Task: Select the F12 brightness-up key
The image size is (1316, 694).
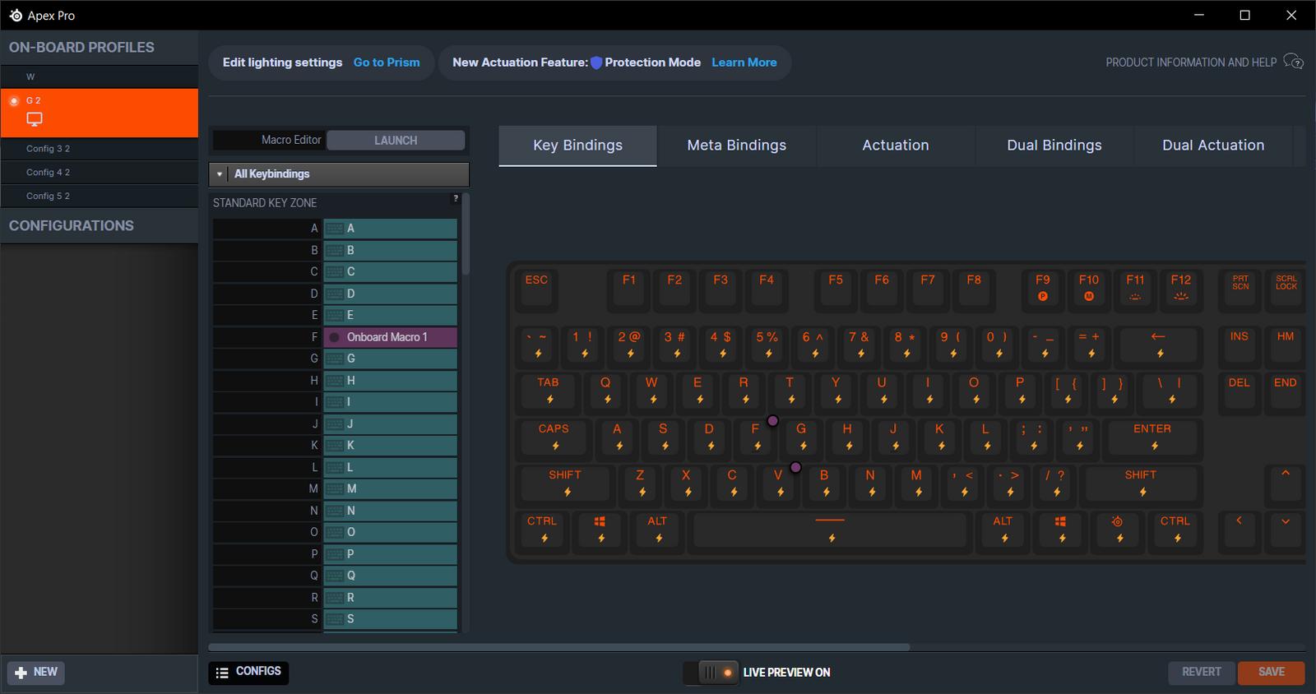Action: [x=1181, y=289]
